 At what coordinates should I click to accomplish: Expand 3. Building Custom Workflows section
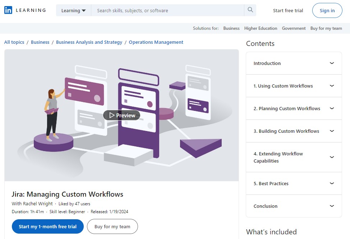(294, 131)
